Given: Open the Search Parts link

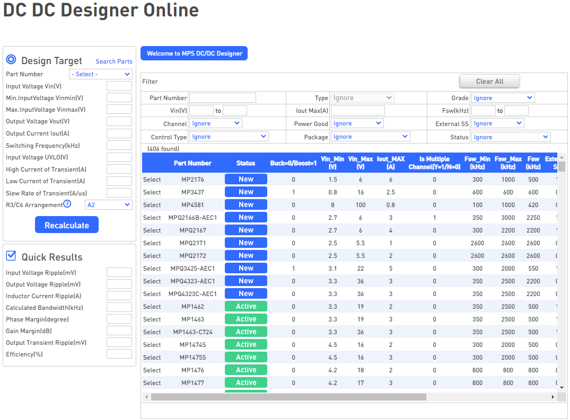Looking at the screenshot, I should tap(113, 61).
